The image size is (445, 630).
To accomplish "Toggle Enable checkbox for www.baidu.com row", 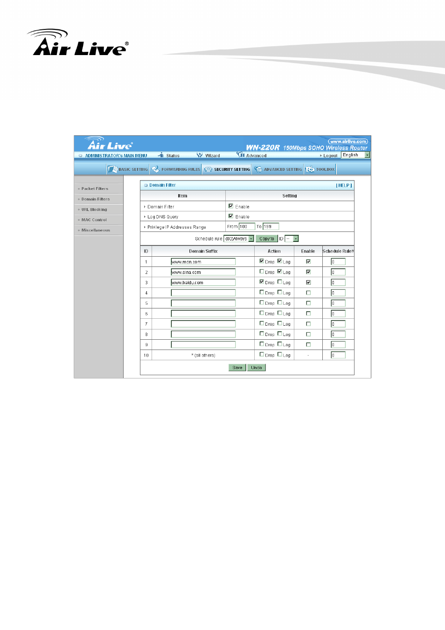I will click(x=308, y=282).
